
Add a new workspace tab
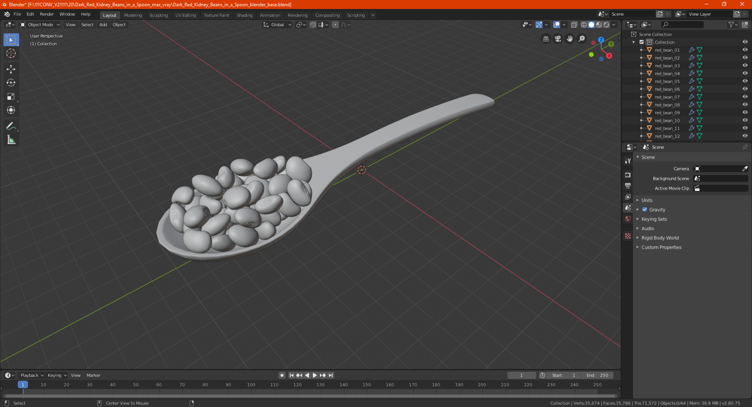click(373, 15)
